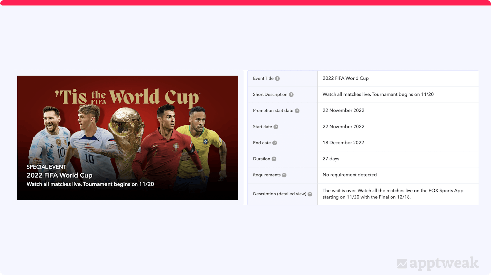The width and height of the screenshot is (491, 275).
Task: Click the Duration help icon
Action: 273,159
